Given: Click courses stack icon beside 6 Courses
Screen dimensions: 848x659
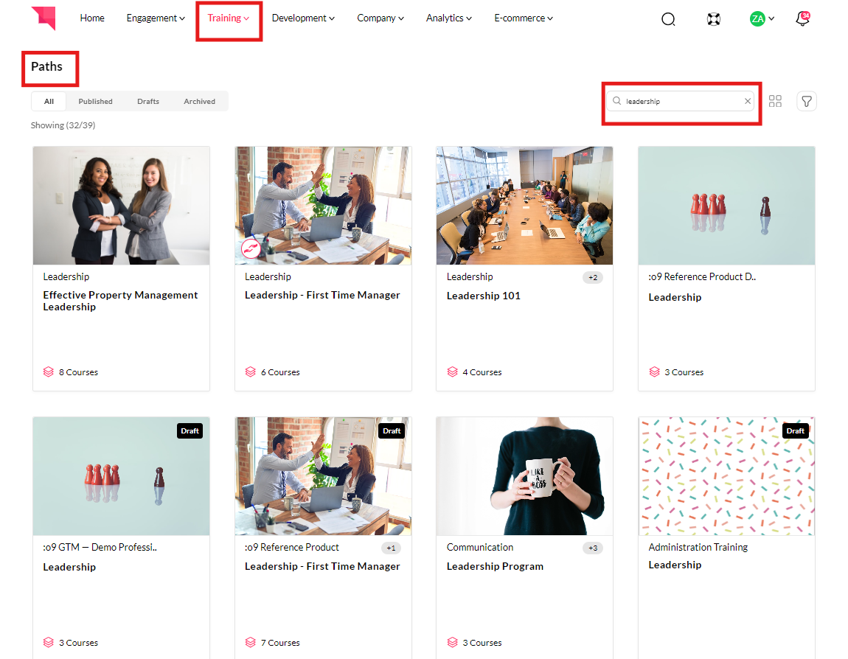Looking at the screenshot, I should point(251,372).
